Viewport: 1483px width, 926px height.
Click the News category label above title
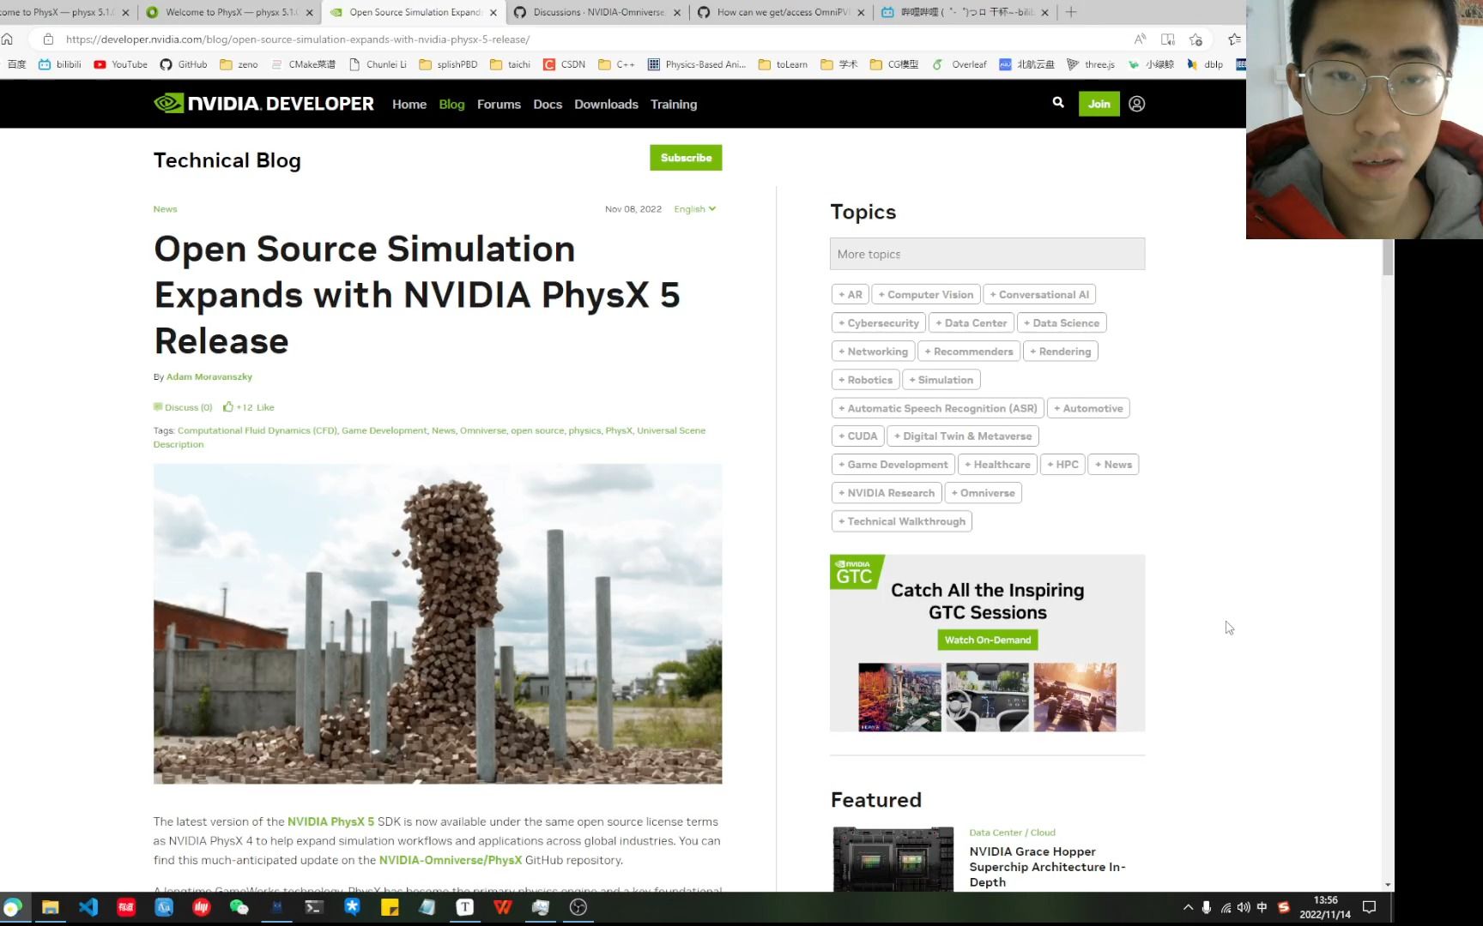coord(165,209)
